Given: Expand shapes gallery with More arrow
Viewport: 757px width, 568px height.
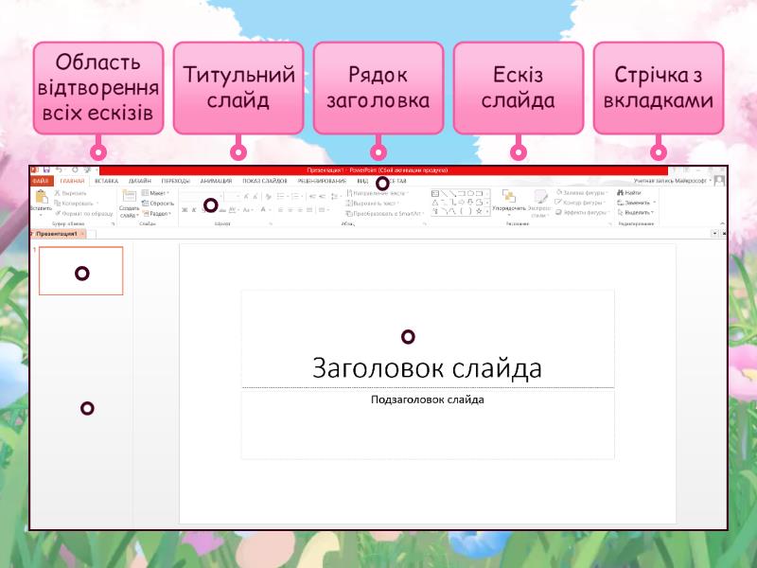Looking at the screenshot, I should coord(487,211).
